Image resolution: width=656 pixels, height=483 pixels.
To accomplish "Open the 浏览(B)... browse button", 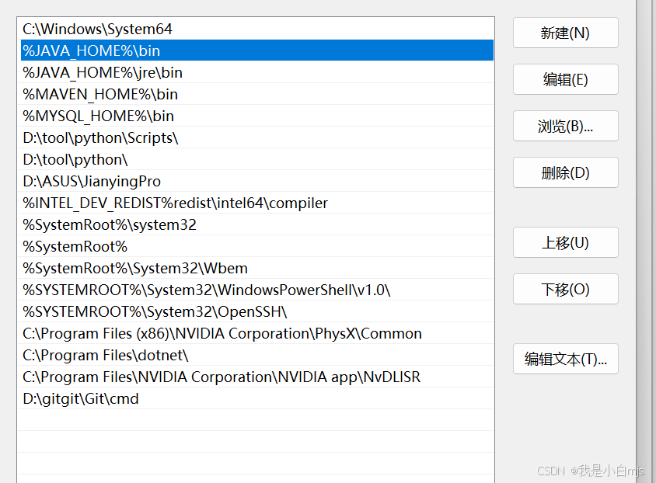I will click(x=565, y=126).
